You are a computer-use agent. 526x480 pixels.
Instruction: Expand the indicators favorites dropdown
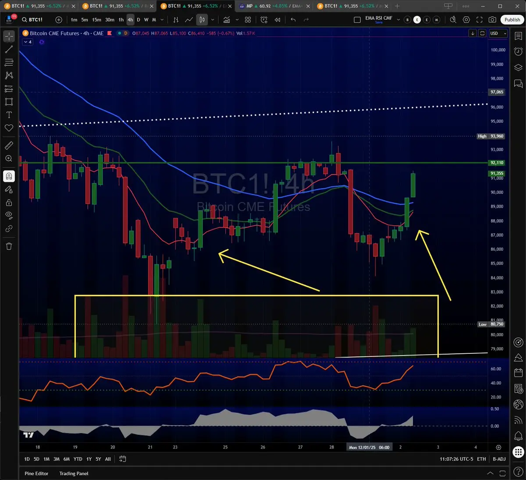click(237, 20)
